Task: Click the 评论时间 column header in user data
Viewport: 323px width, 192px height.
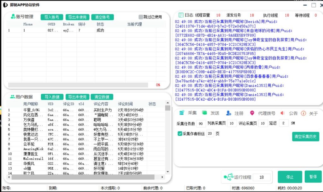Action: point(125,104)
